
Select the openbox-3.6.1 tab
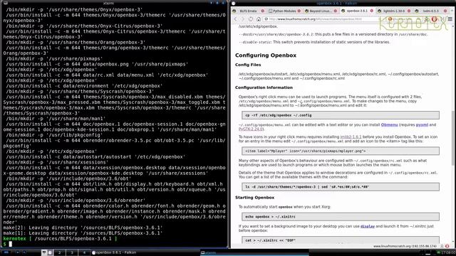[357, 11]
